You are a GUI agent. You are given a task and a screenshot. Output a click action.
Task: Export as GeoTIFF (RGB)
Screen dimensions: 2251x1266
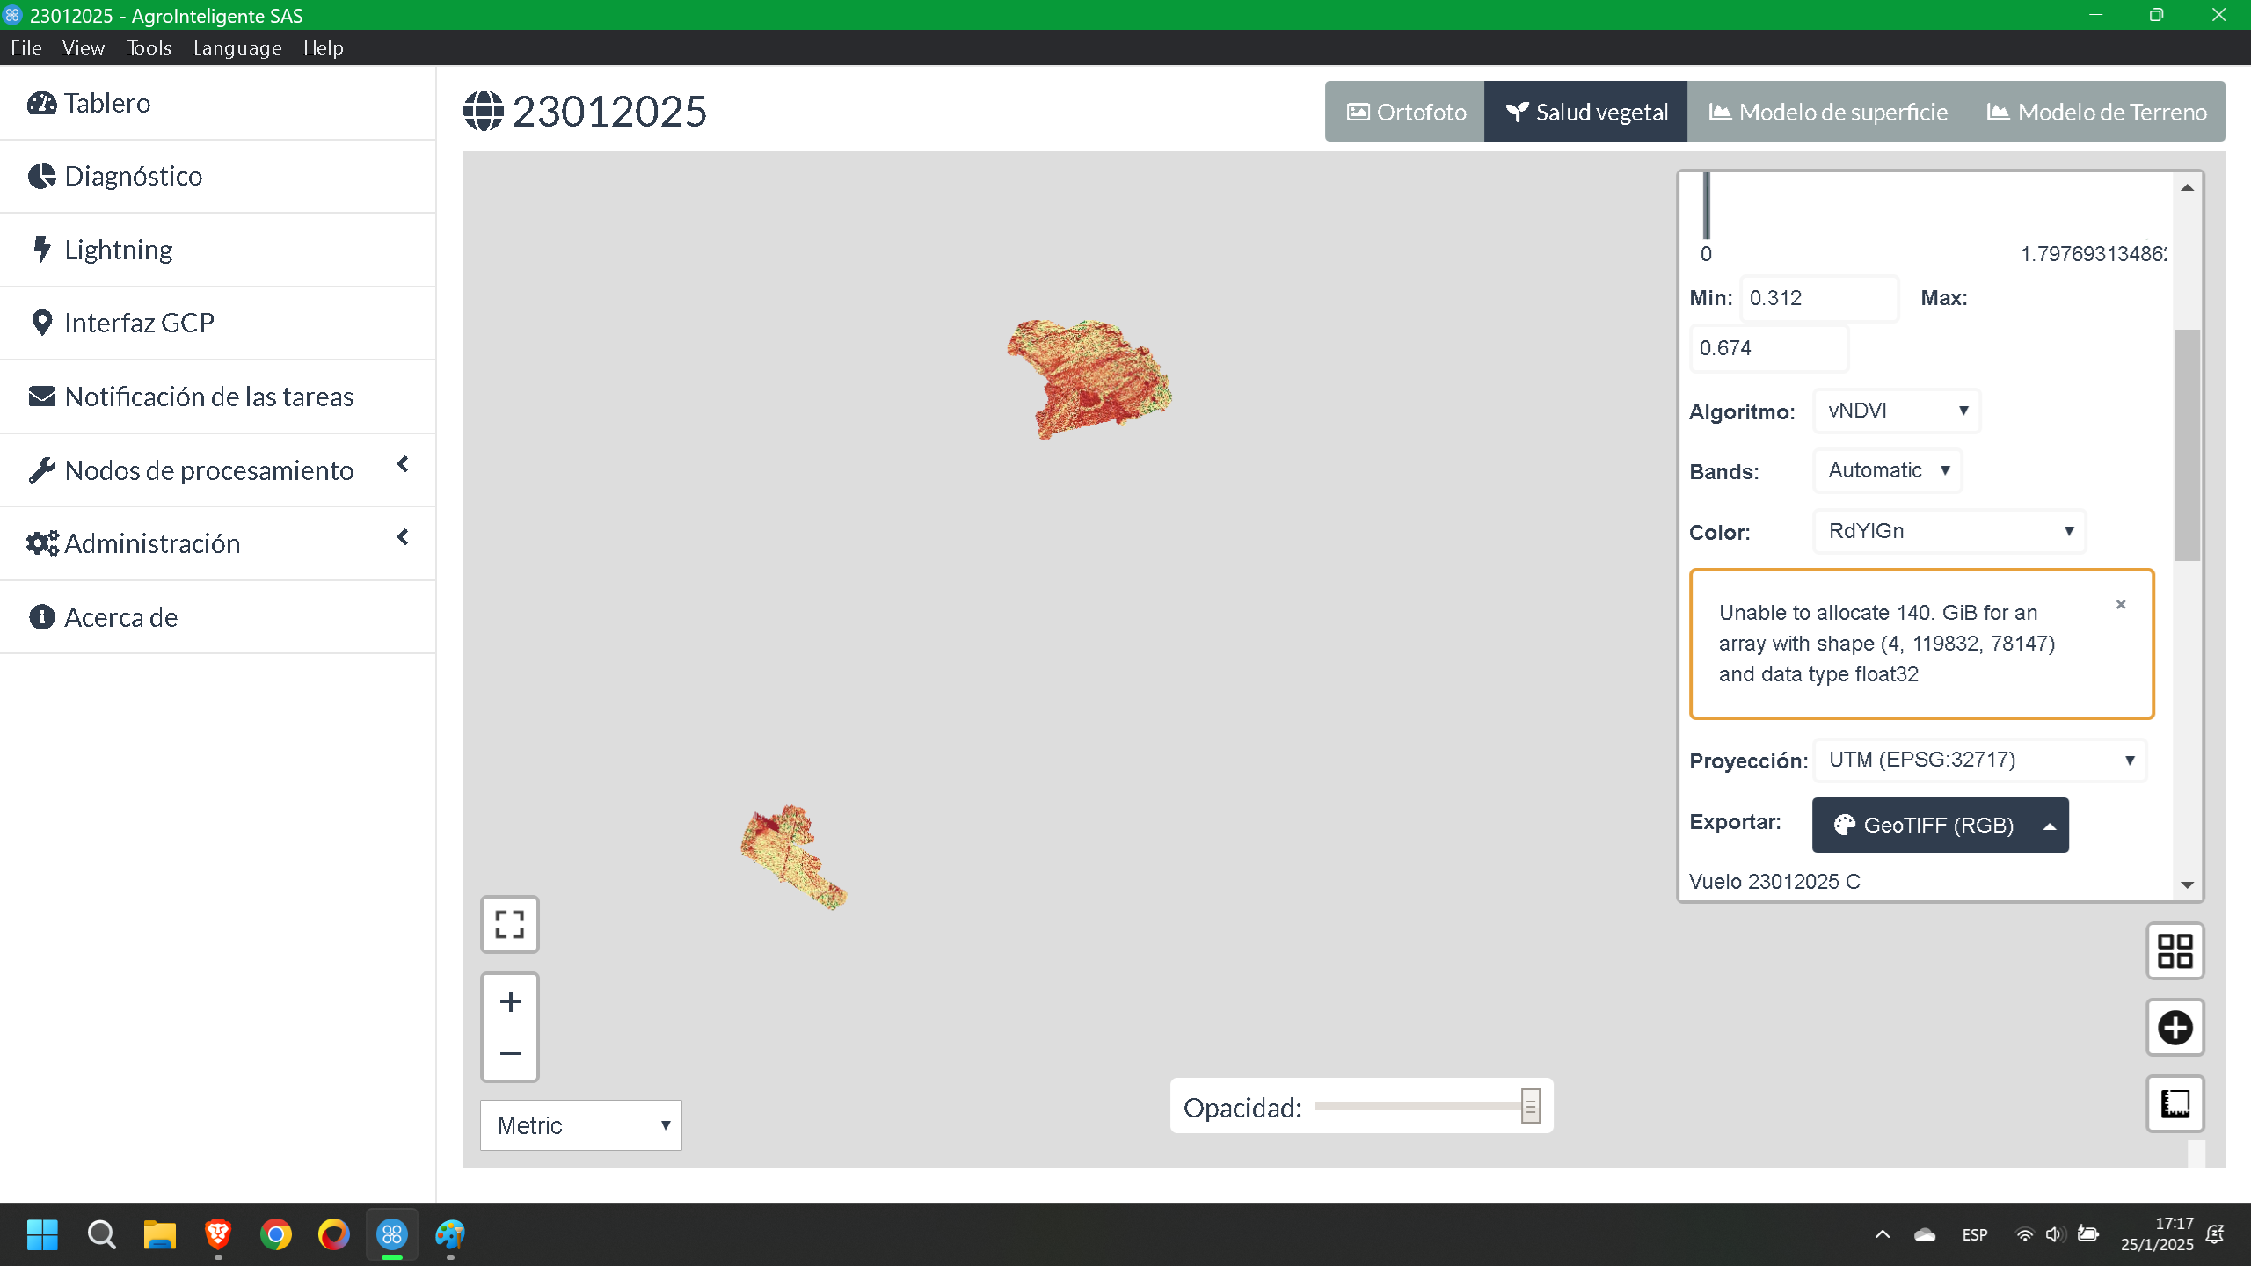1939,825
